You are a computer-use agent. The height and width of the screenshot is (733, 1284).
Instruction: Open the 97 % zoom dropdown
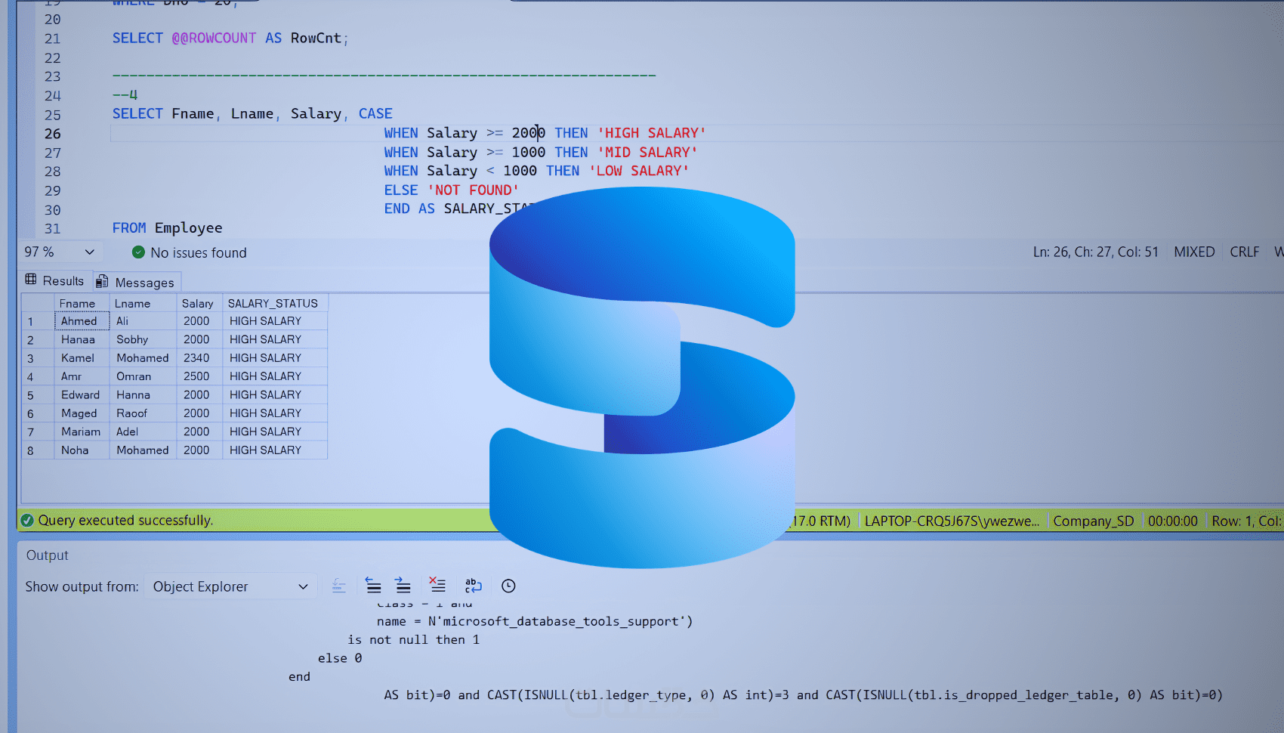[x=60, y=252]
